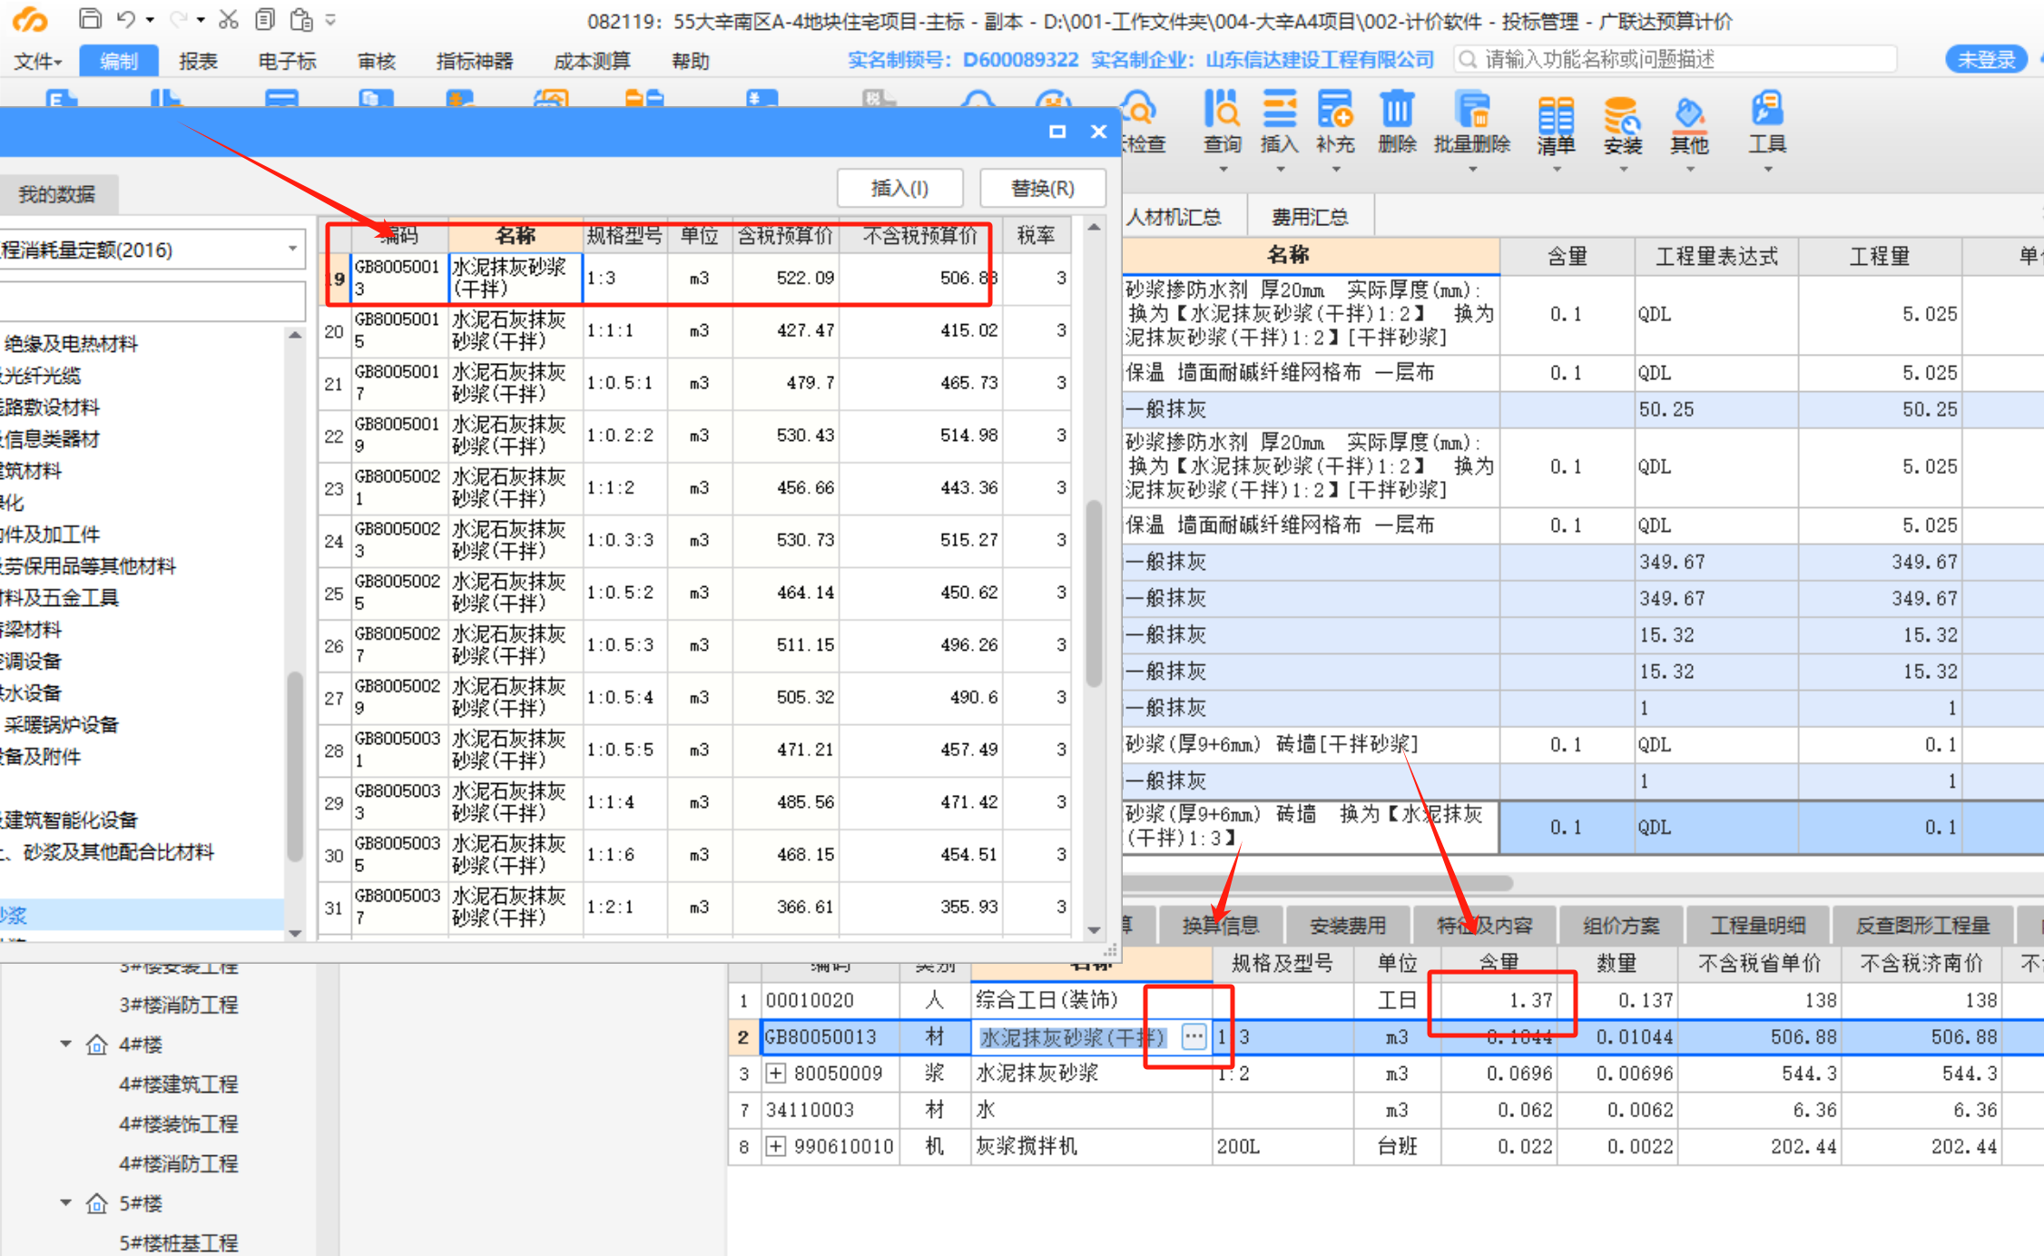Click the Redo arrow icon
2044x1256 pixels.
coord(178,19)
